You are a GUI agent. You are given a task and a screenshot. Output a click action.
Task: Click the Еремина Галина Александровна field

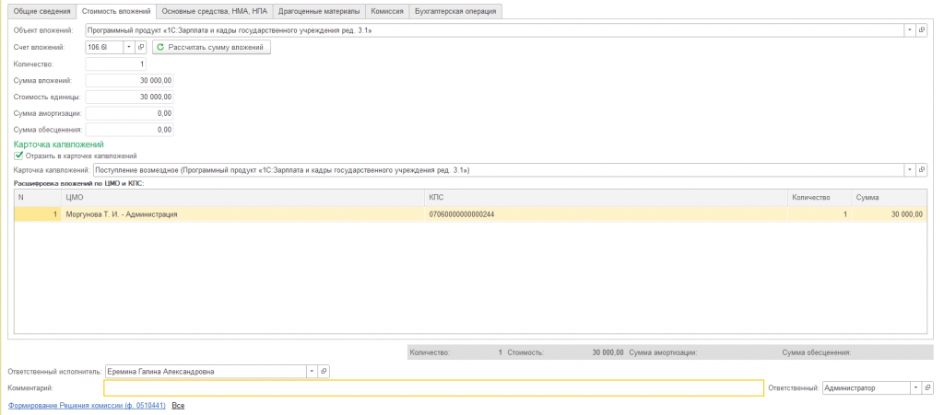coord(206,371)
